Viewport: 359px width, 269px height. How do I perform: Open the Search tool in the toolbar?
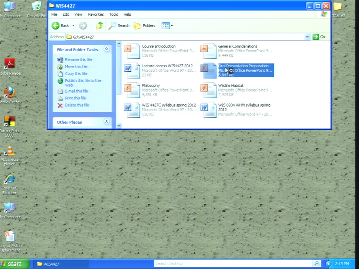tap(119, 26)
